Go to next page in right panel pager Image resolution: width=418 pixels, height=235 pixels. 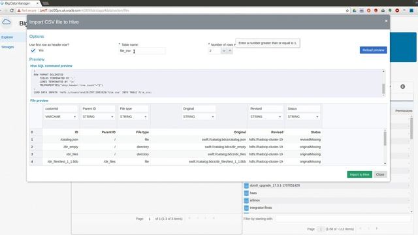pyautogui.click(x=377, y=228)
